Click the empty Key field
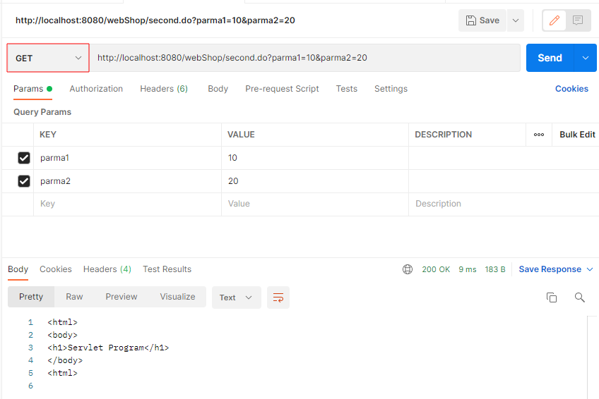 coord(128,204)
